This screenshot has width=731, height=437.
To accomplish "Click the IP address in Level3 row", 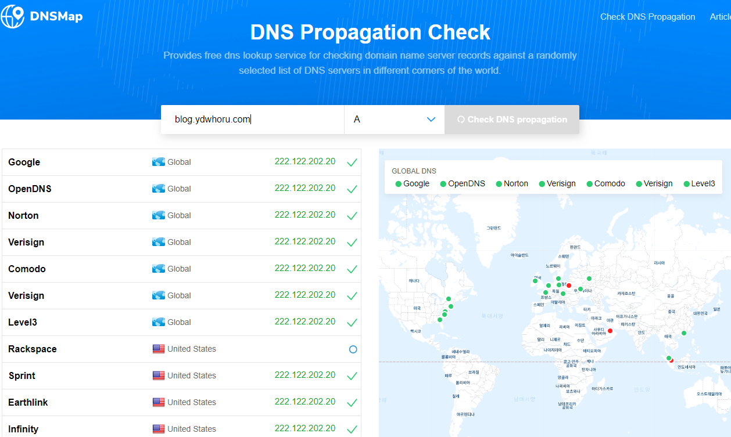I will click(x=305, y=322).
